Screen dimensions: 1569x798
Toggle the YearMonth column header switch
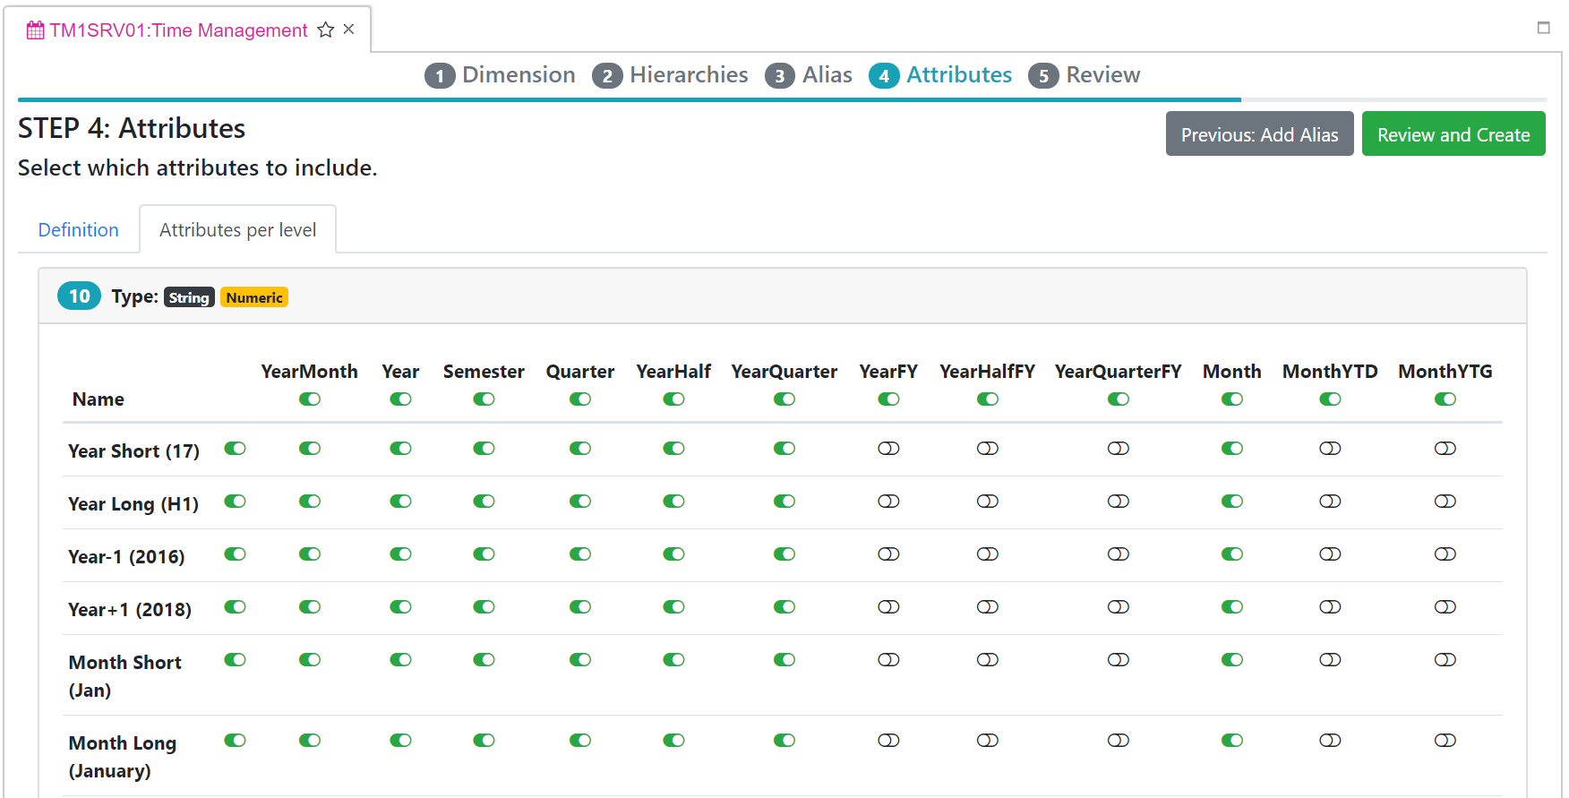click(310, 399)
